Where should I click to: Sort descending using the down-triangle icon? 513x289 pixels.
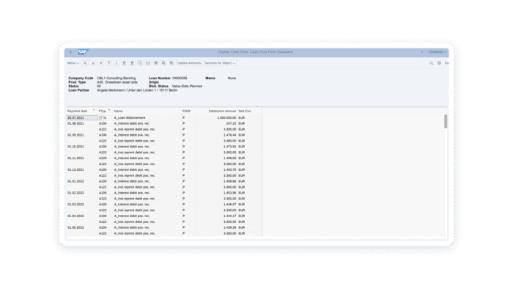coord(101,63)
